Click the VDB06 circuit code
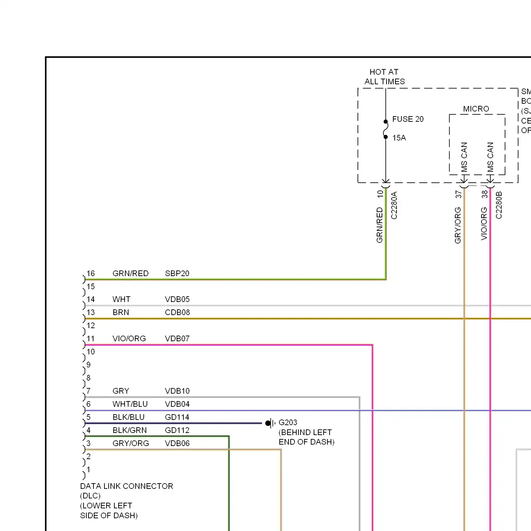The image size is (531, 531). [177, 443]
